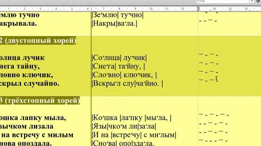This screenshot has height=146, width=261.
Task: Click the meter scheme beside 'Со′лнца| лу′чик'
Action: click(x=208, y=54)
